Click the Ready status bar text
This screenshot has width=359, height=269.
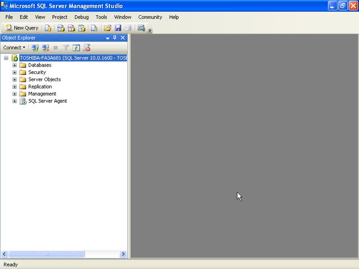(x=11, y=265)
